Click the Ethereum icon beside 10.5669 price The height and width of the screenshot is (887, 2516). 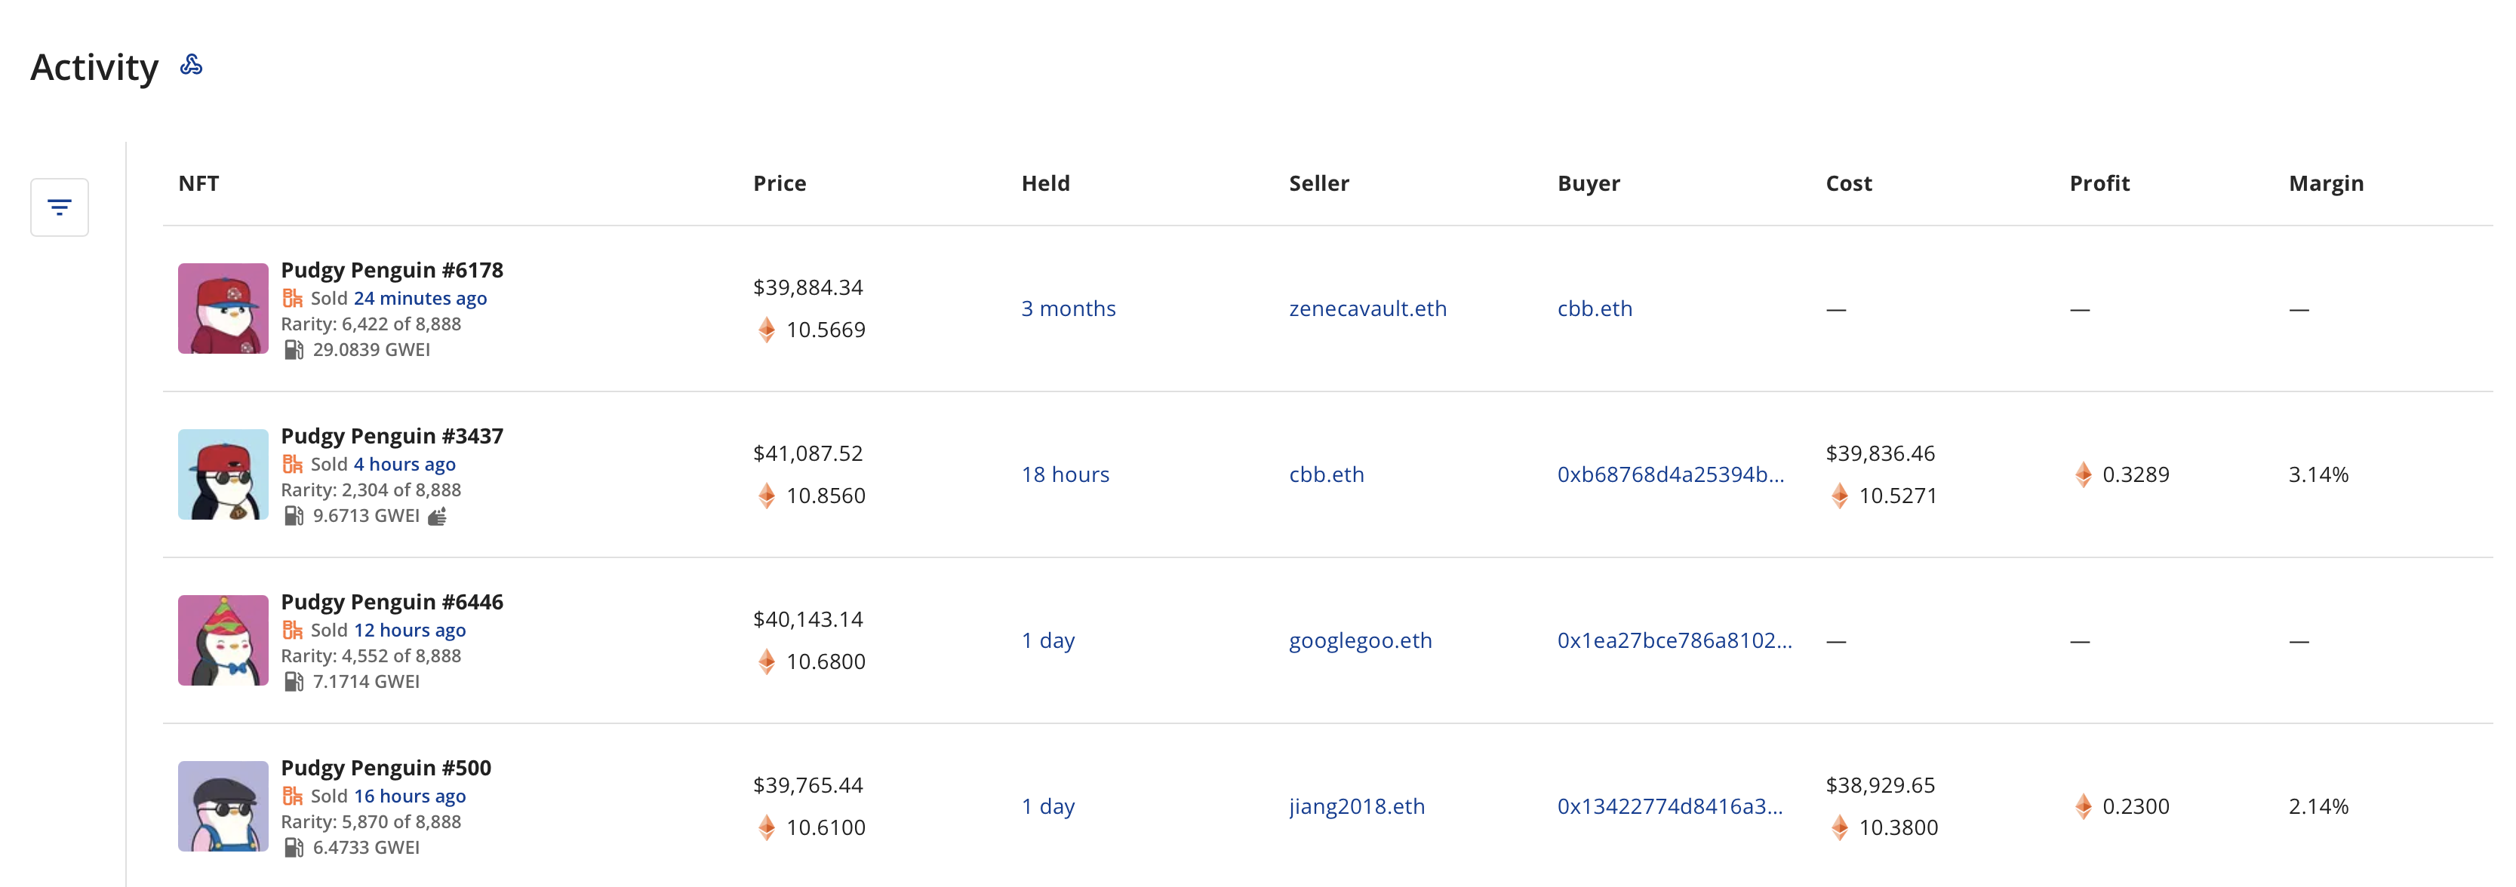(x=767, y=330)
